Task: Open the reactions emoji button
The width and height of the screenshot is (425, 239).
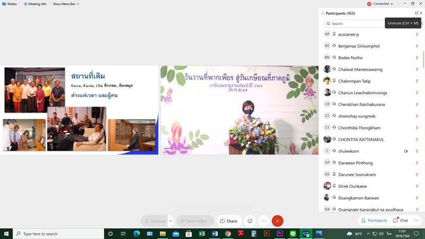Action: (x=250, y=221)
